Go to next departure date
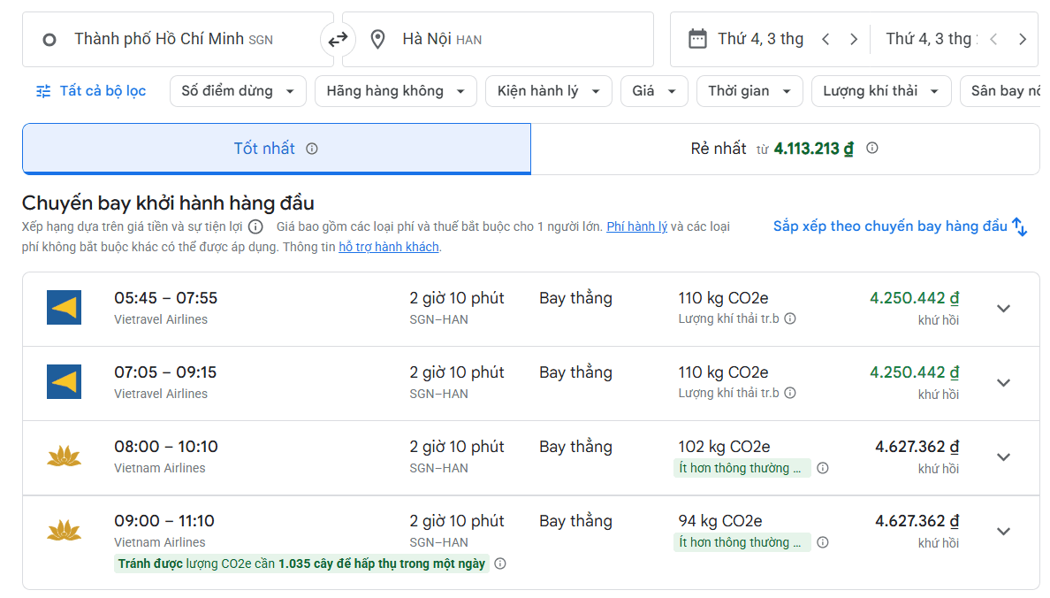Image resolution: width=1050 pixels, height=598 pixels. tap(853, 40)
